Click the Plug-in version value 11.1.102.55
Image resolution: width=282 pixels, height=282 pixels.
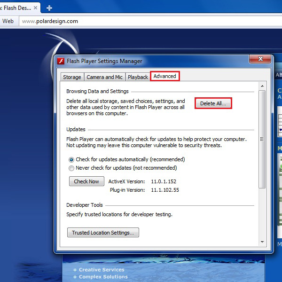[x=165, y=190]
